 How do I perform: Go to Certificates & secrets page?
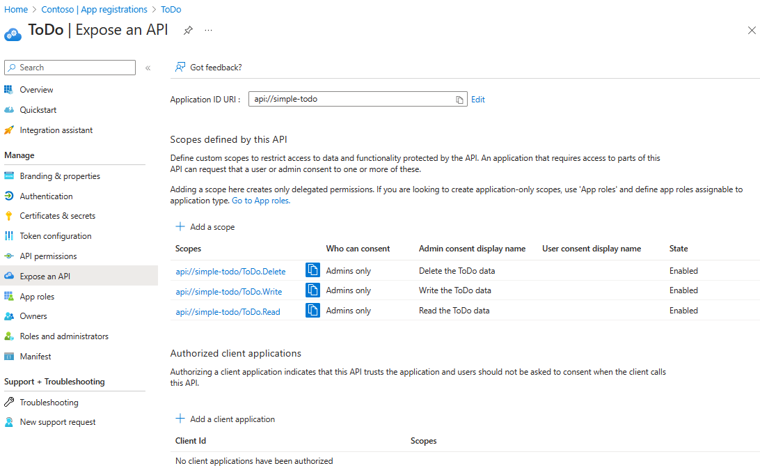click(57, 216)
